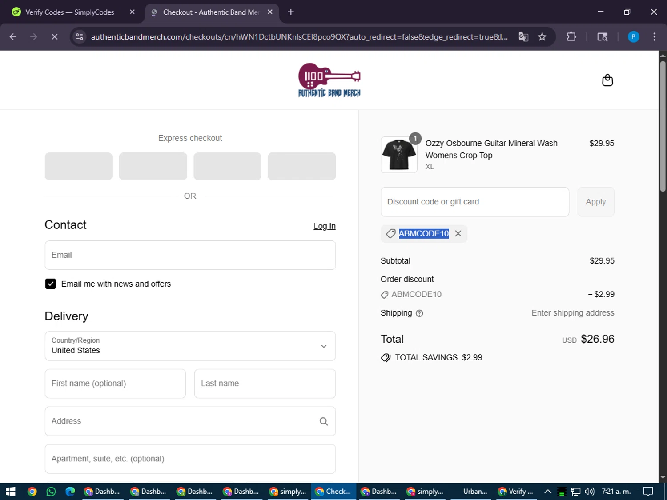Viewport: 667px width, 500px height.
Task: Open the Windows Start menu
Action: [x=11, y=492]
